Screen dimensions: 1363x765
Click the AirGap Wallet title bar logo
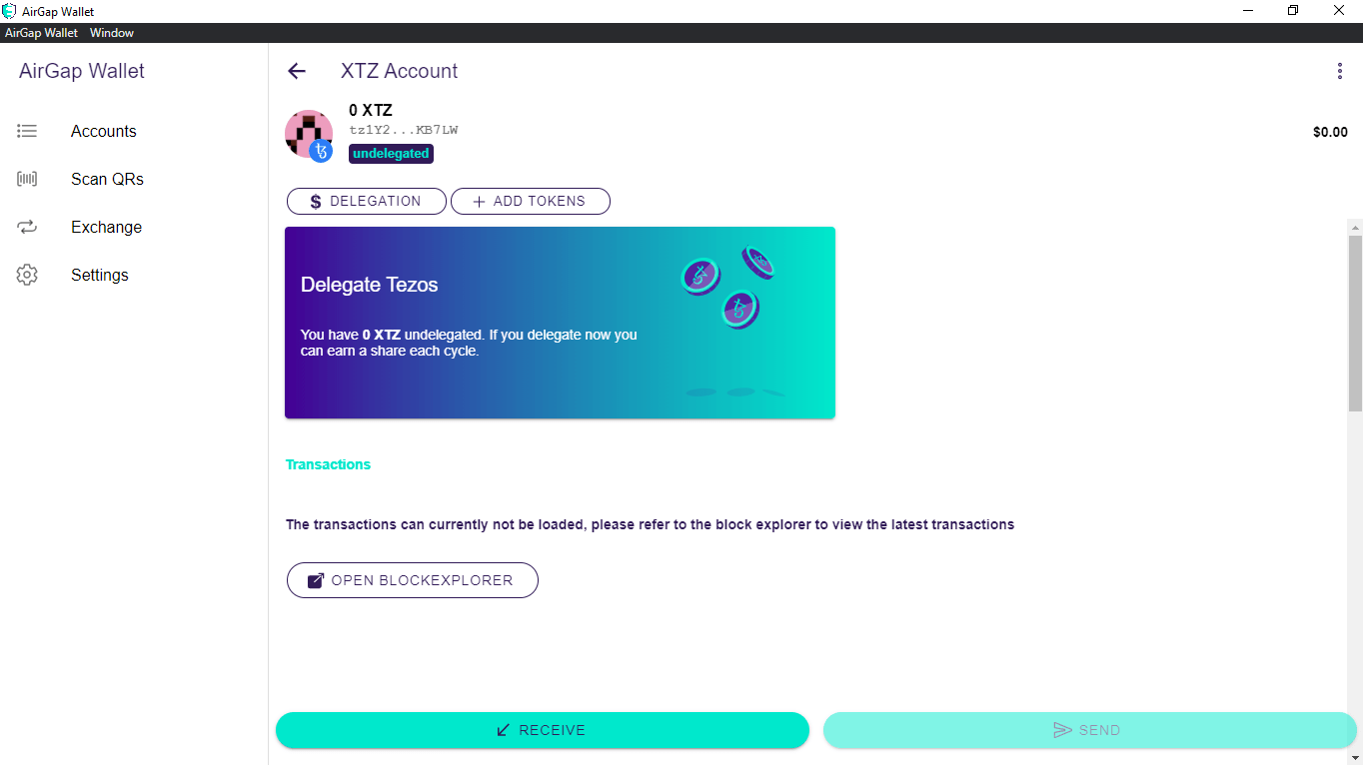10,11
